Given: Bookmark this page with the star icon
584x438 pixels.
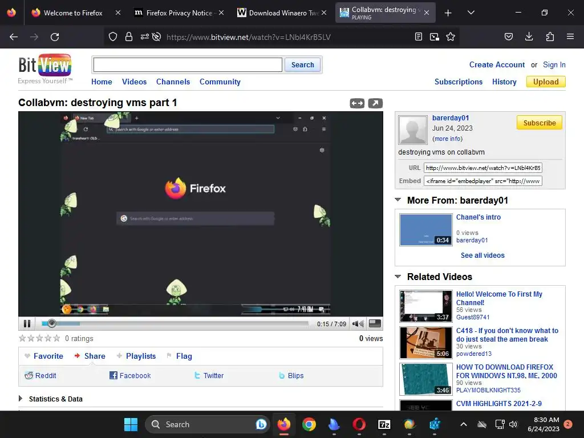Looking at the screenshot, I should tap(451, 36).
